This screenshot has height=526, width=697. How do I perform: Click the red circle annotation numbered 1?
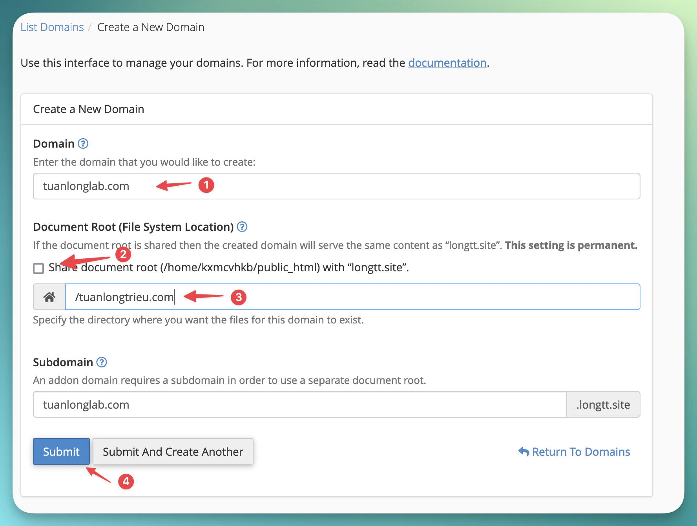(206, 185)
